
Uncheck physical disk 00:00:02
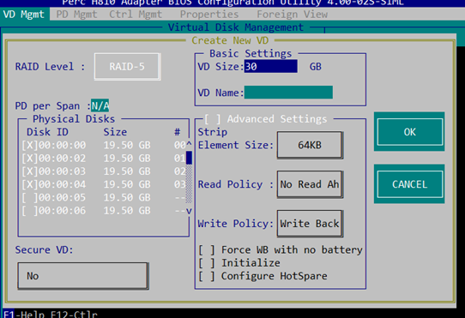30,159
